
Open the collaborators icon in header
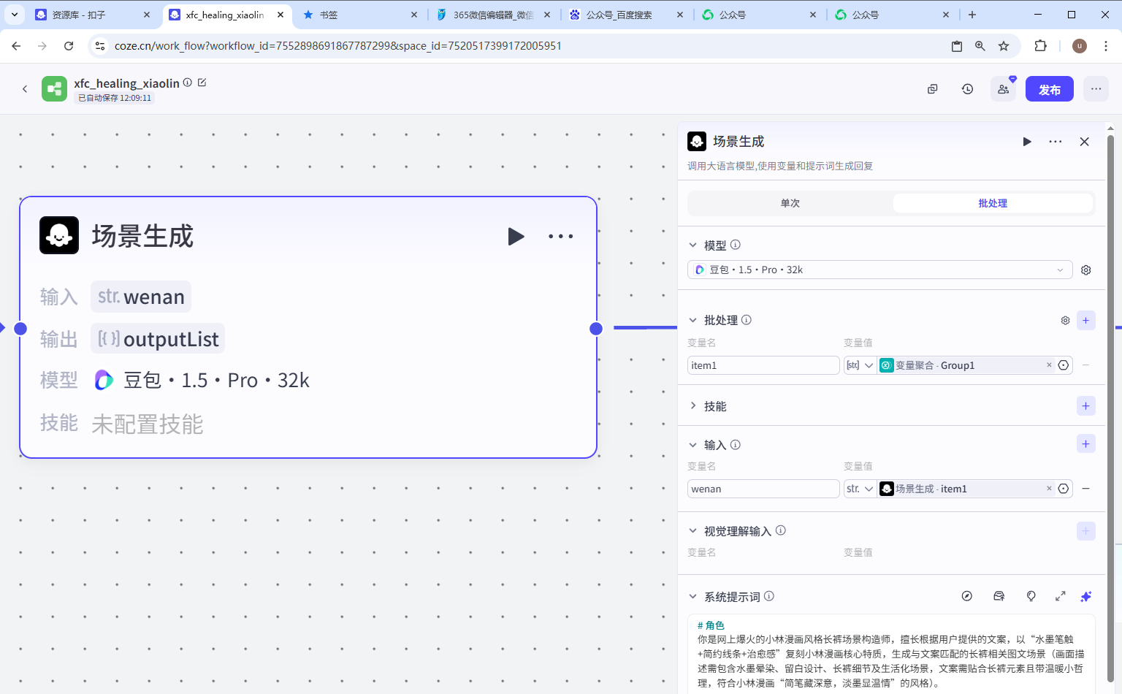(1004, 89)
